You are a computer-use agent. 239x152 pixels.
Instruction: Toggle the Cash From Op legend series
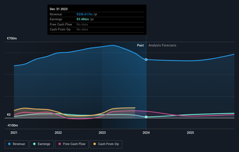pyautogui.click(x=106, y=144)
